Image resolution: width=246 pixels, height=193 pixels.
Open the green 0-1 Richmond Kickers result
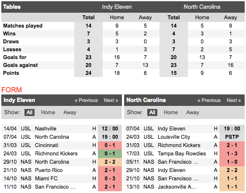coord(110,154)
